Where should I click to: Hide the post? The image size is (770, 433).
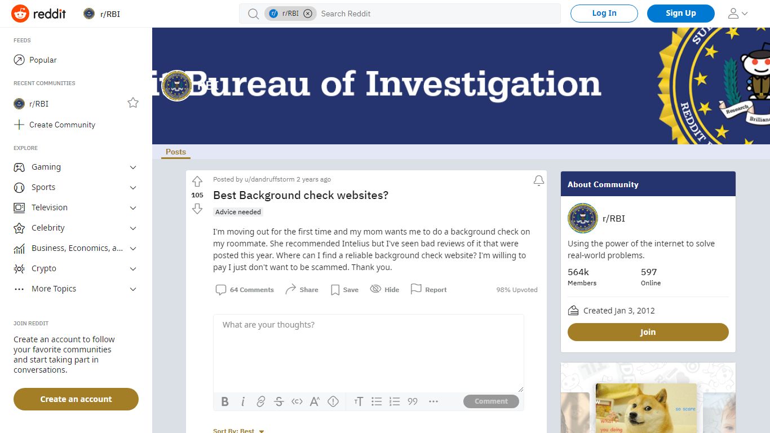(x=384, y=290)
